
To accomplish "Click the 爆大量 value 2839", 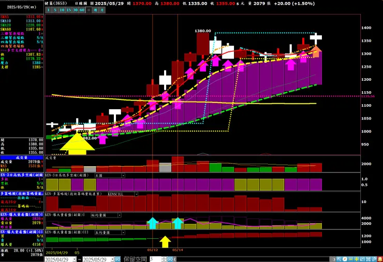I will [37, 219].
